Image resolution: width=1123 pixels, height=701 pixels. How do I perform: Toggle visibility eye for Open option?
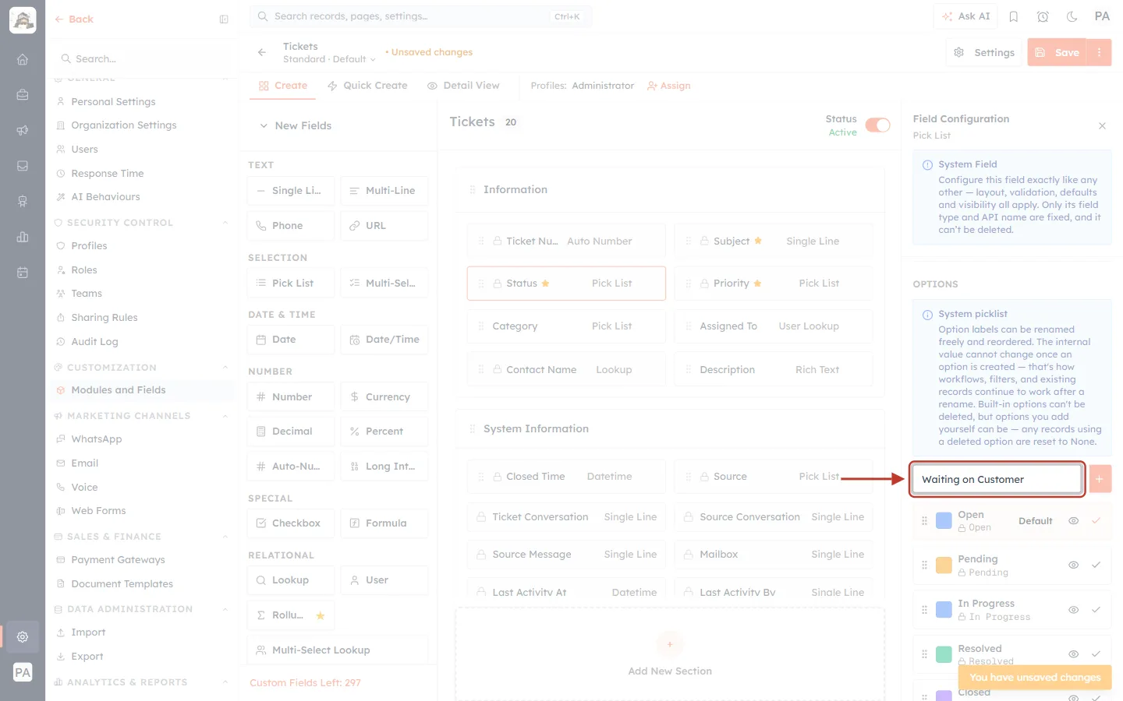pos(1073,521)
